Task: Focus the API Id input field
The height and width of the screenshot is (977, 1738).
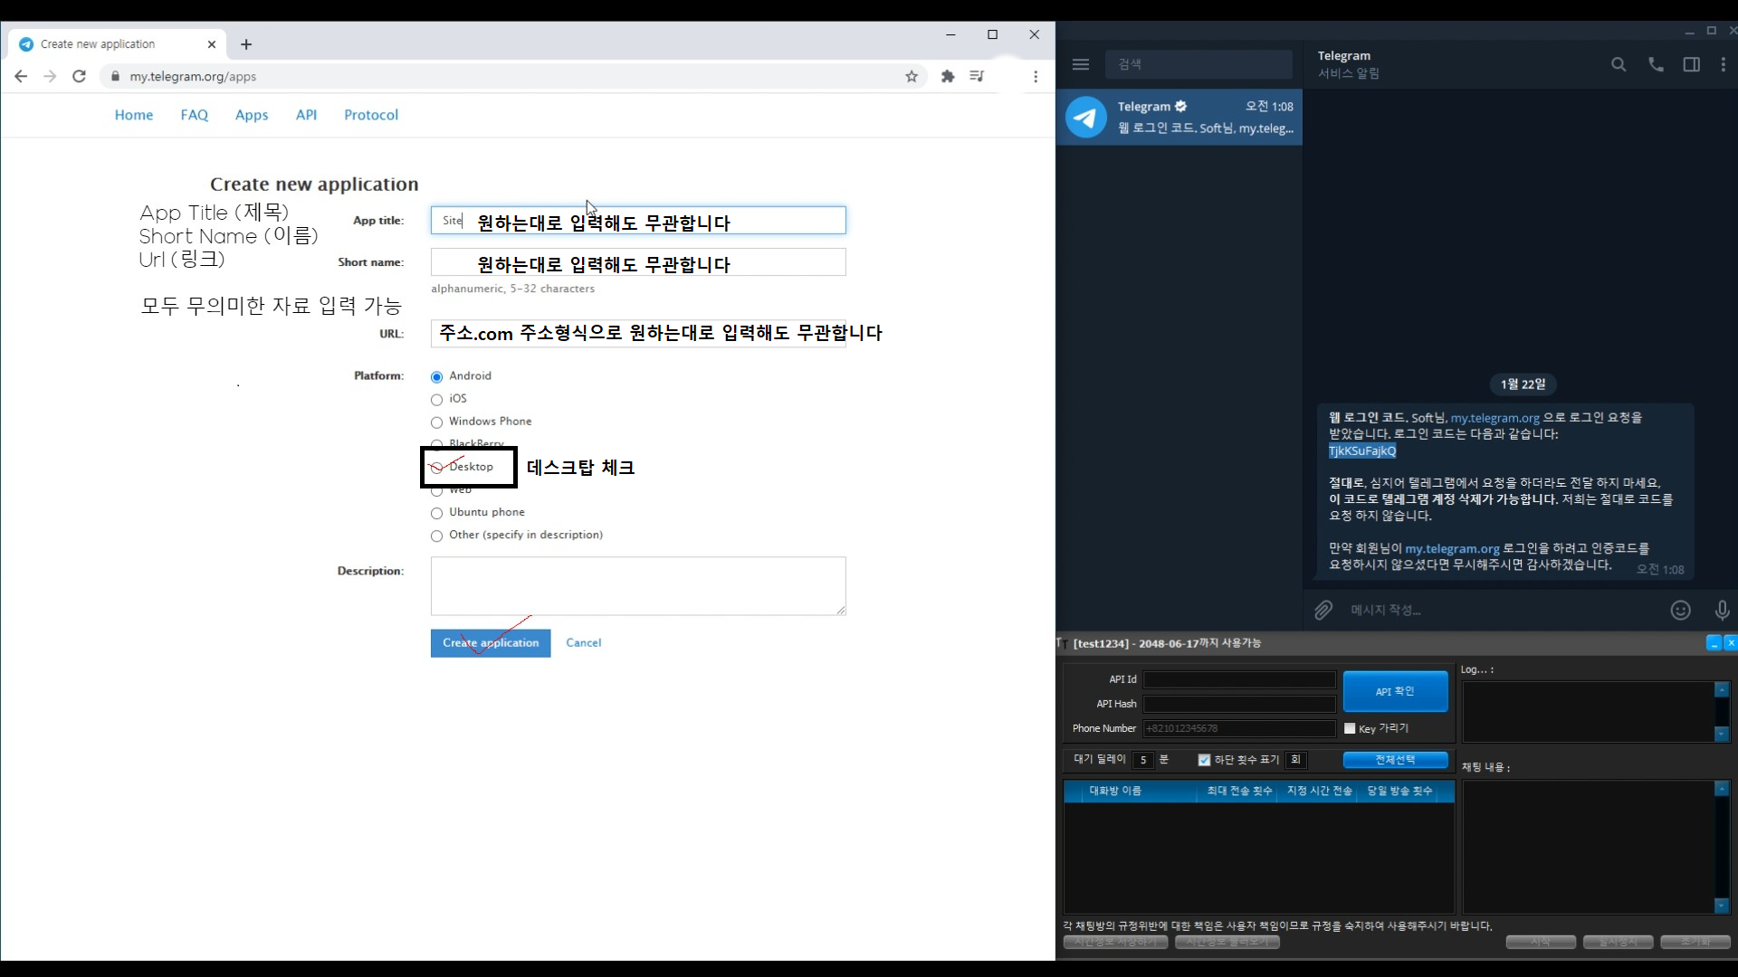Action: (1239, 679)
